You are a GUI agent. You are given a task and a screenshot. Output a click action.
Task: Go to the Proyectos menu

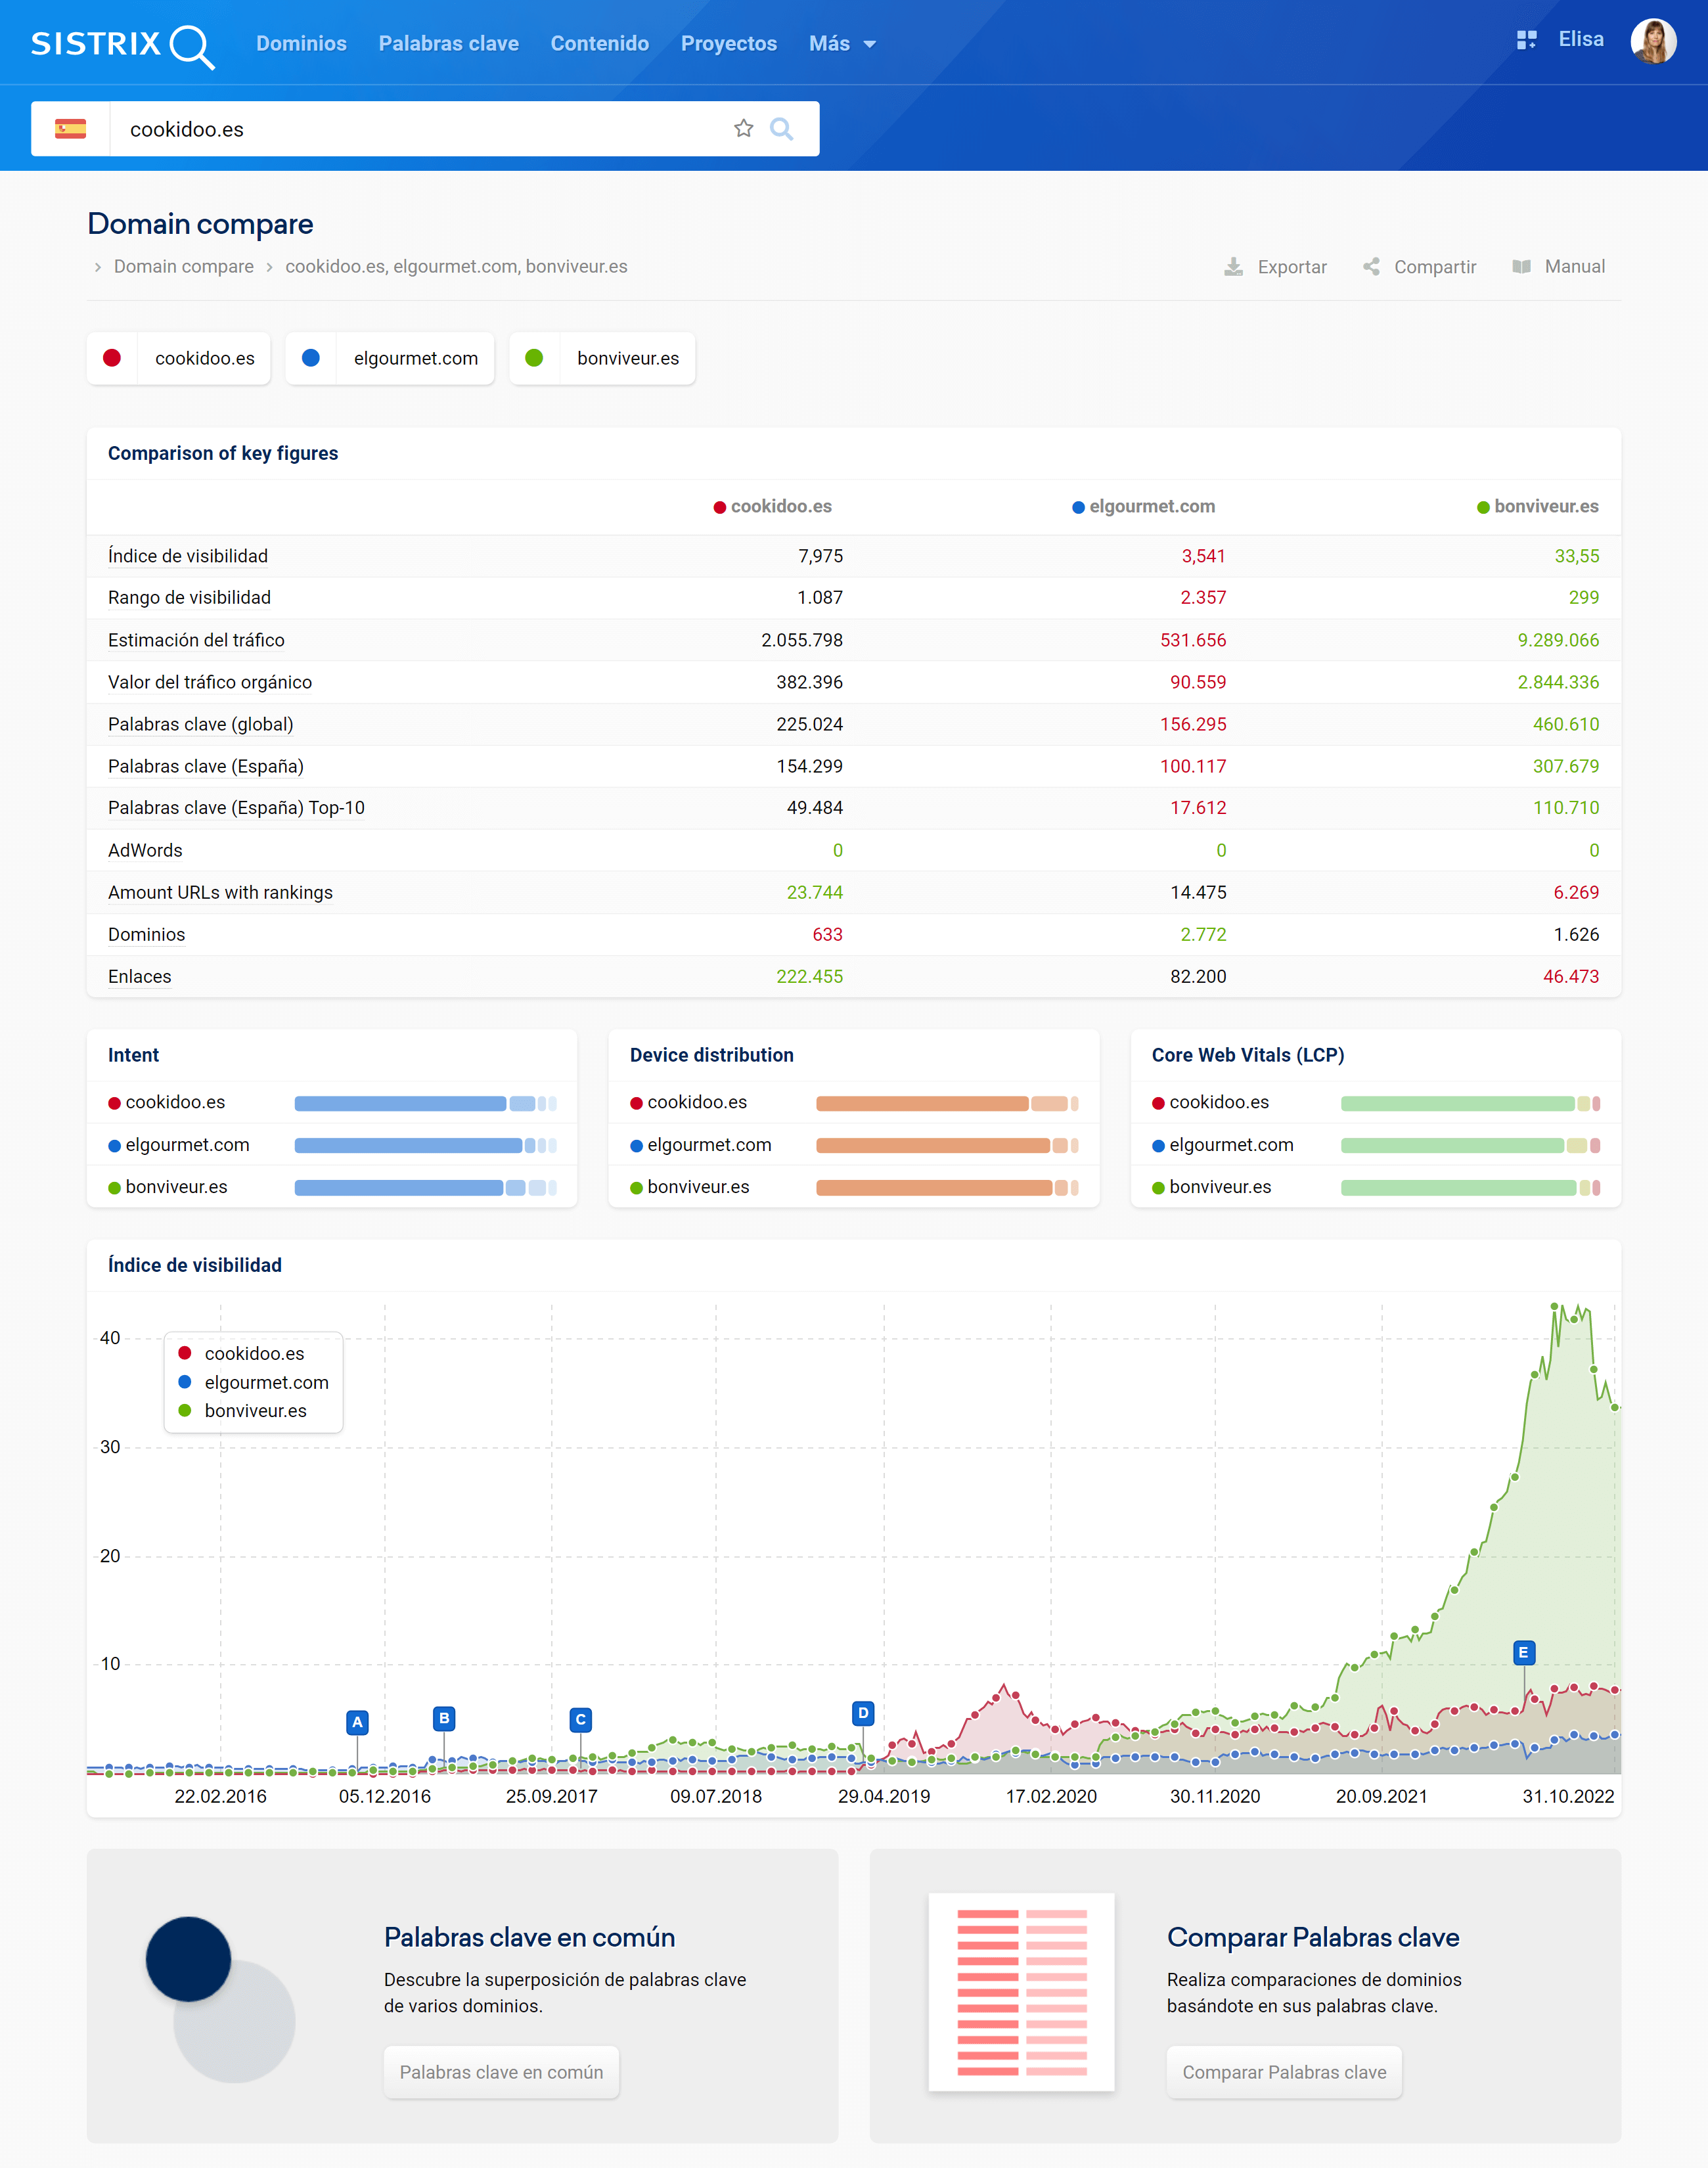pos(728,44)
